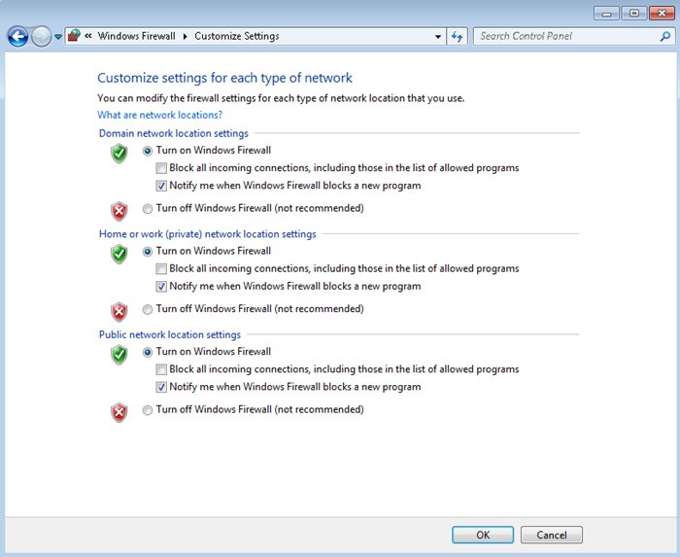This screenshot has width=680, height=557.
Task: Uncheck Notify me checkbox under Domain settings
Action: click(x=161, y=186)
